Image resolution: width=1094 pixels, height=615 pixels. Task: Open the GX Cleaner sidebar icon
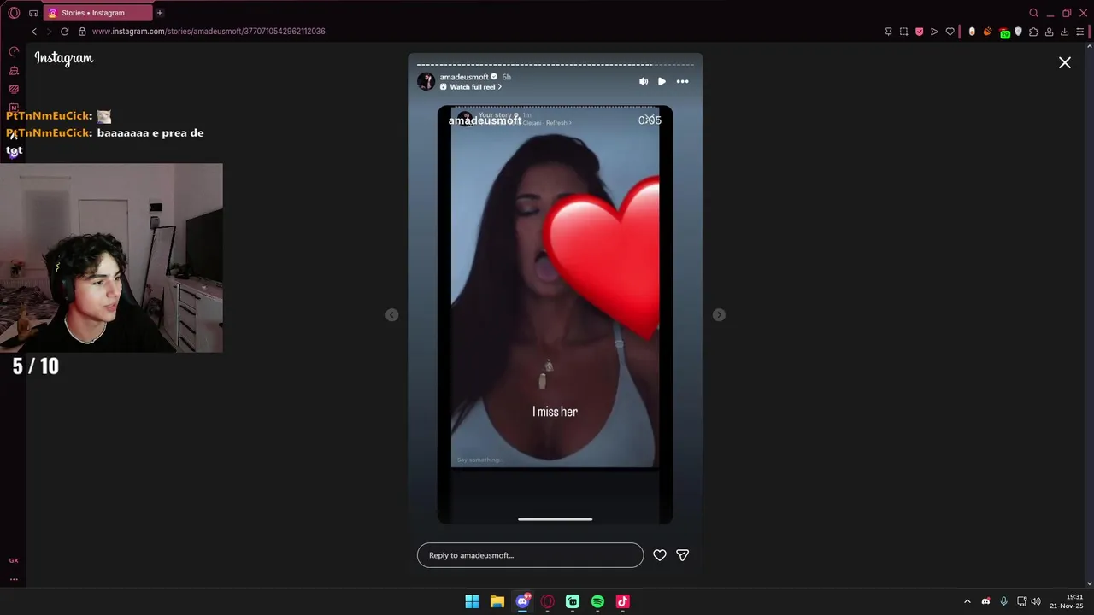pyautogui.click(x=14, y=71)
